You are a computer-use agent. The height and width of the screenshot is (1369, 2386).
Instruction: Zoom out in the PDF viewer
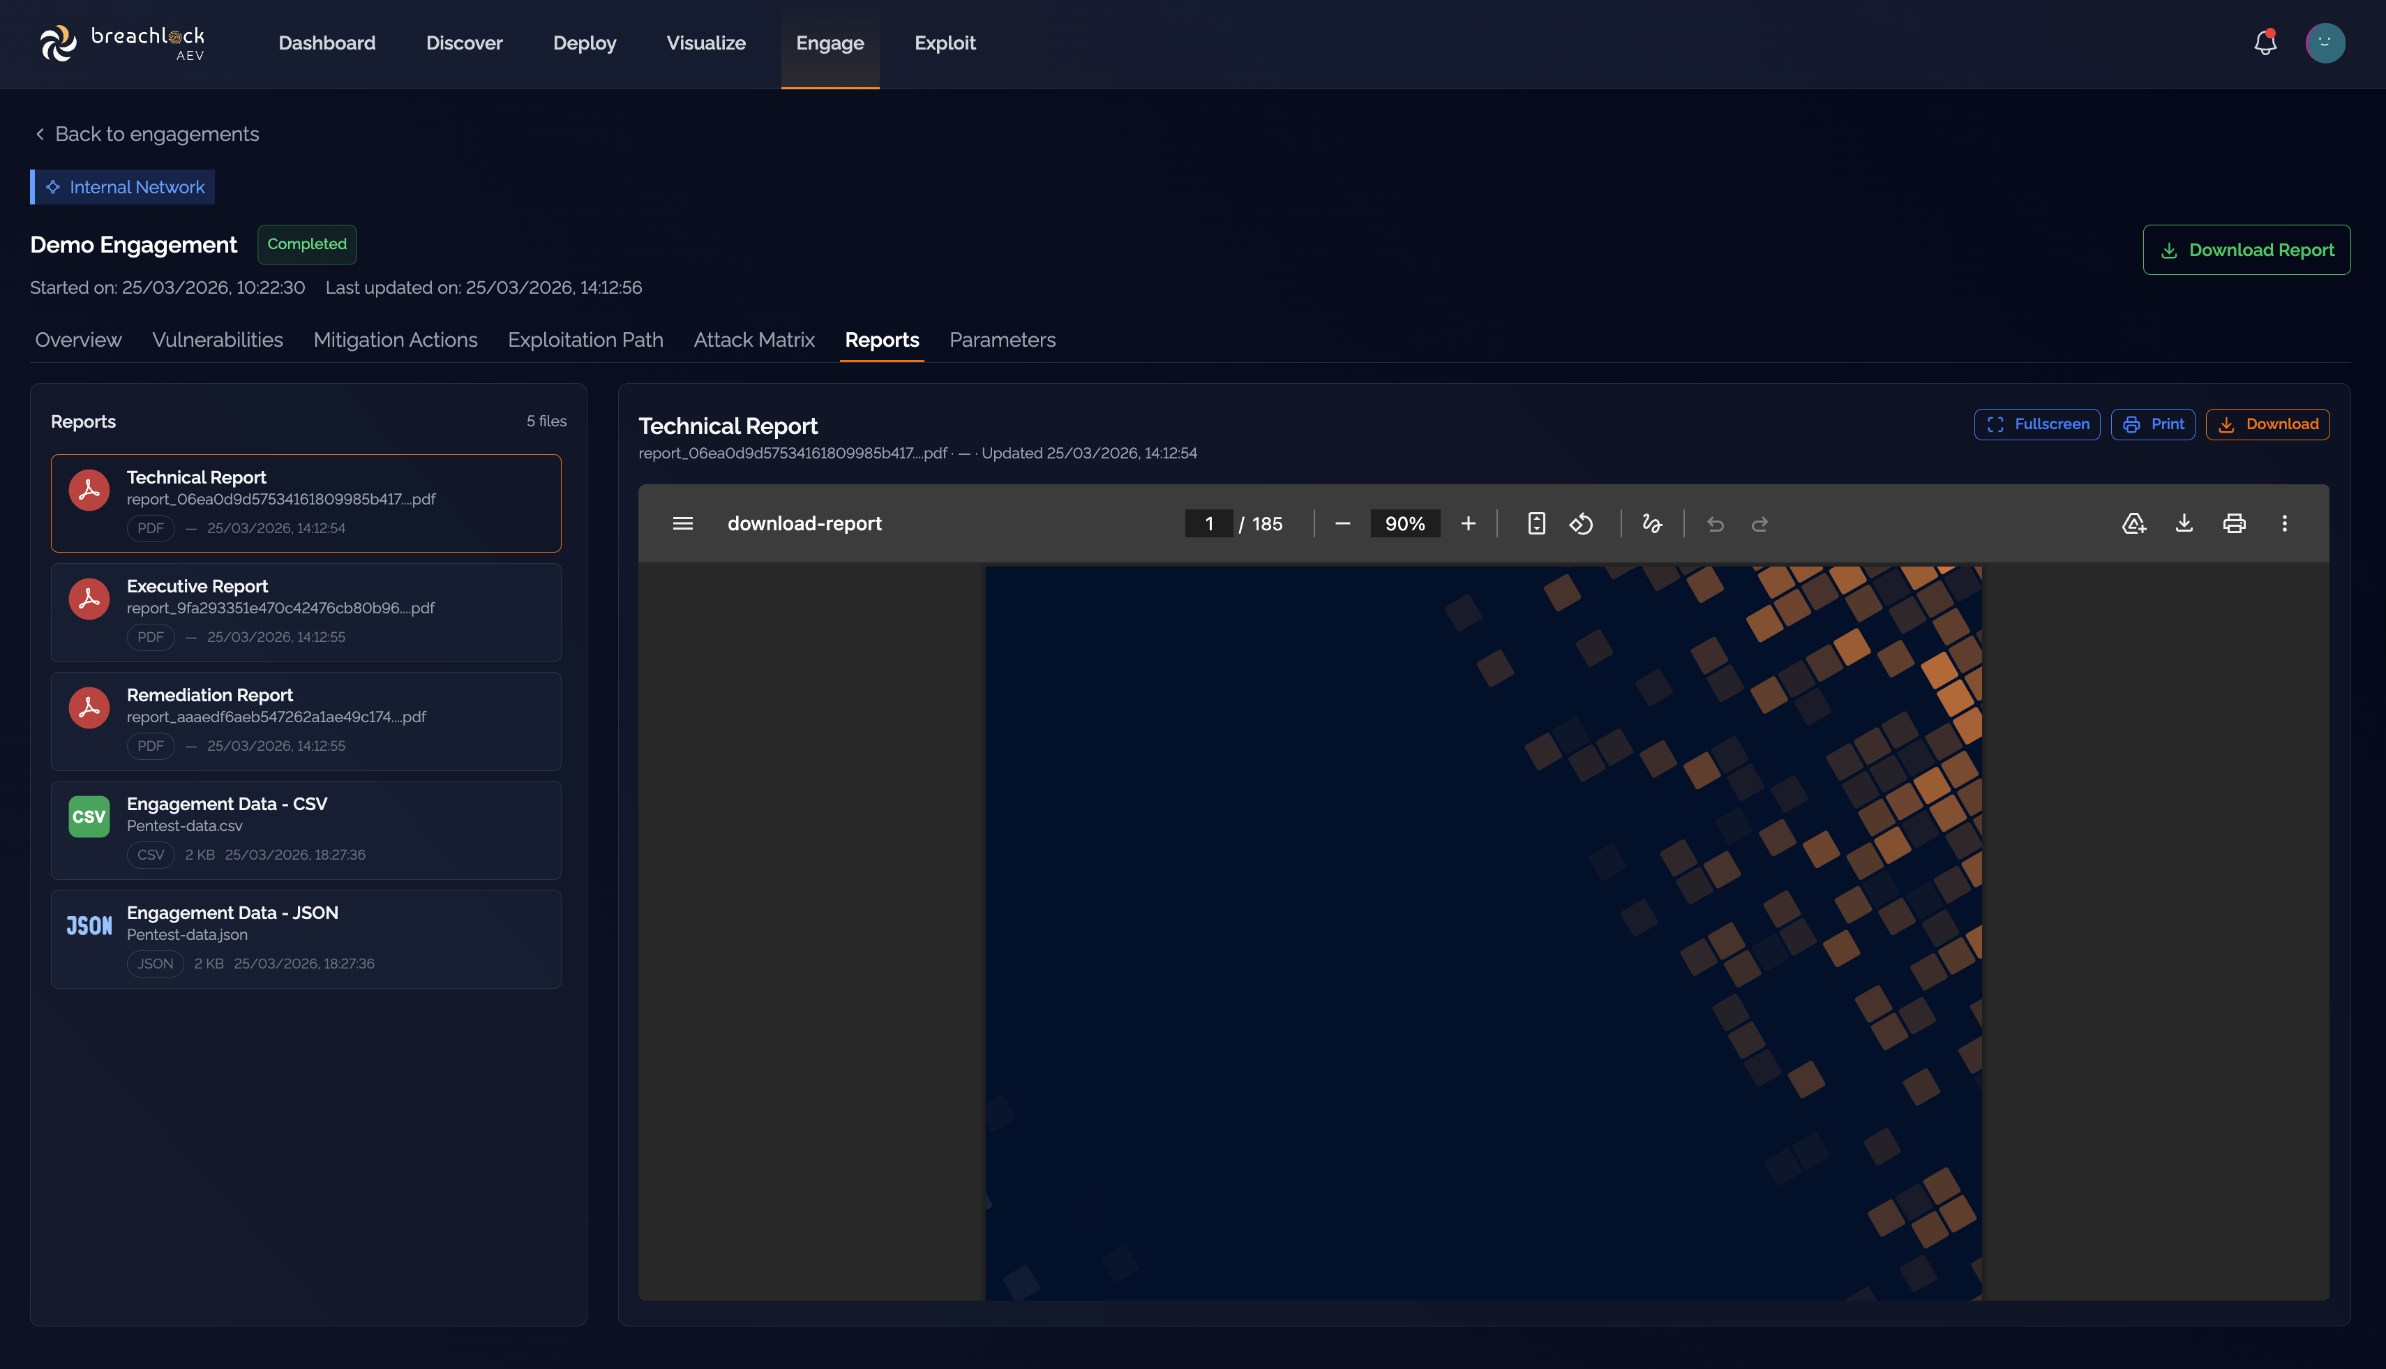pos(1342,524)
